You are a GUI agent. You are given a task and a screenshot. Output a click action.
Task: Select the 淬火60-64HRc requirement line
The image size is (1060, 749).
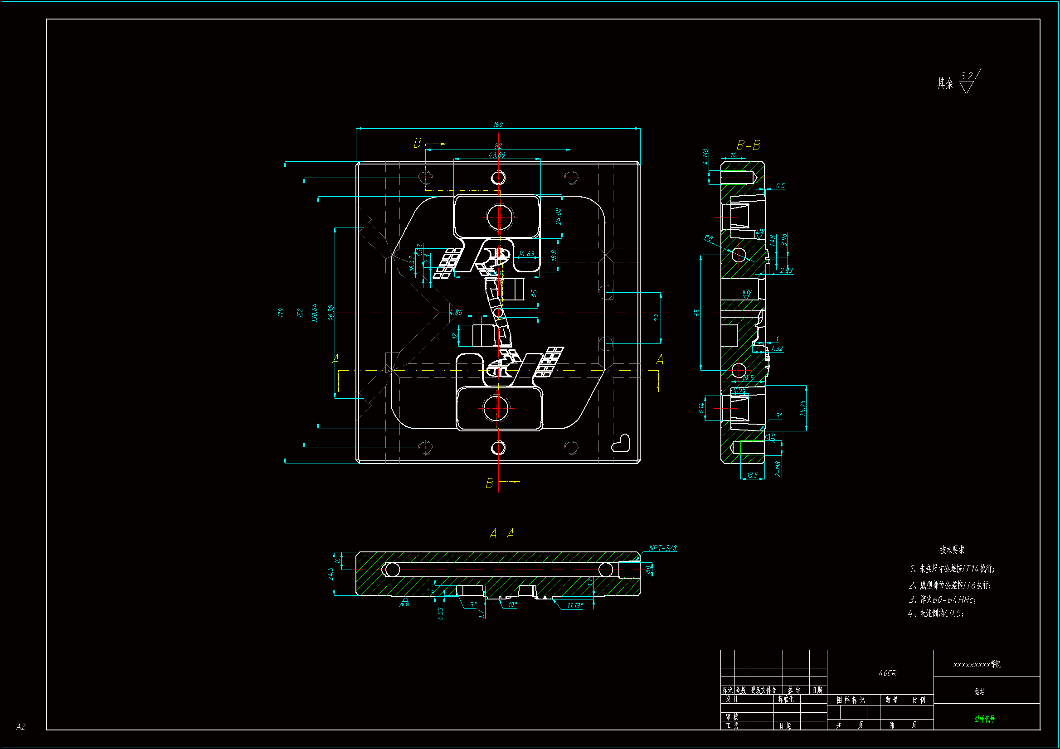[942, 599]
